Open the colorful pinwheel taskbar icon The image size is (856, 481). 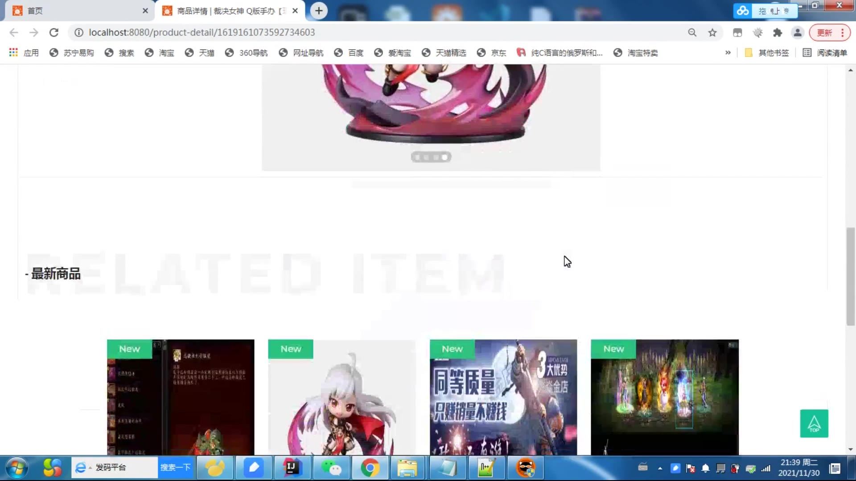(x=52, y=468)
